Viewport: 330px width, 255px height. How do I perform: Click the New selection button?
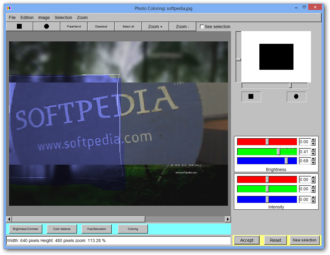coord(305,240)
